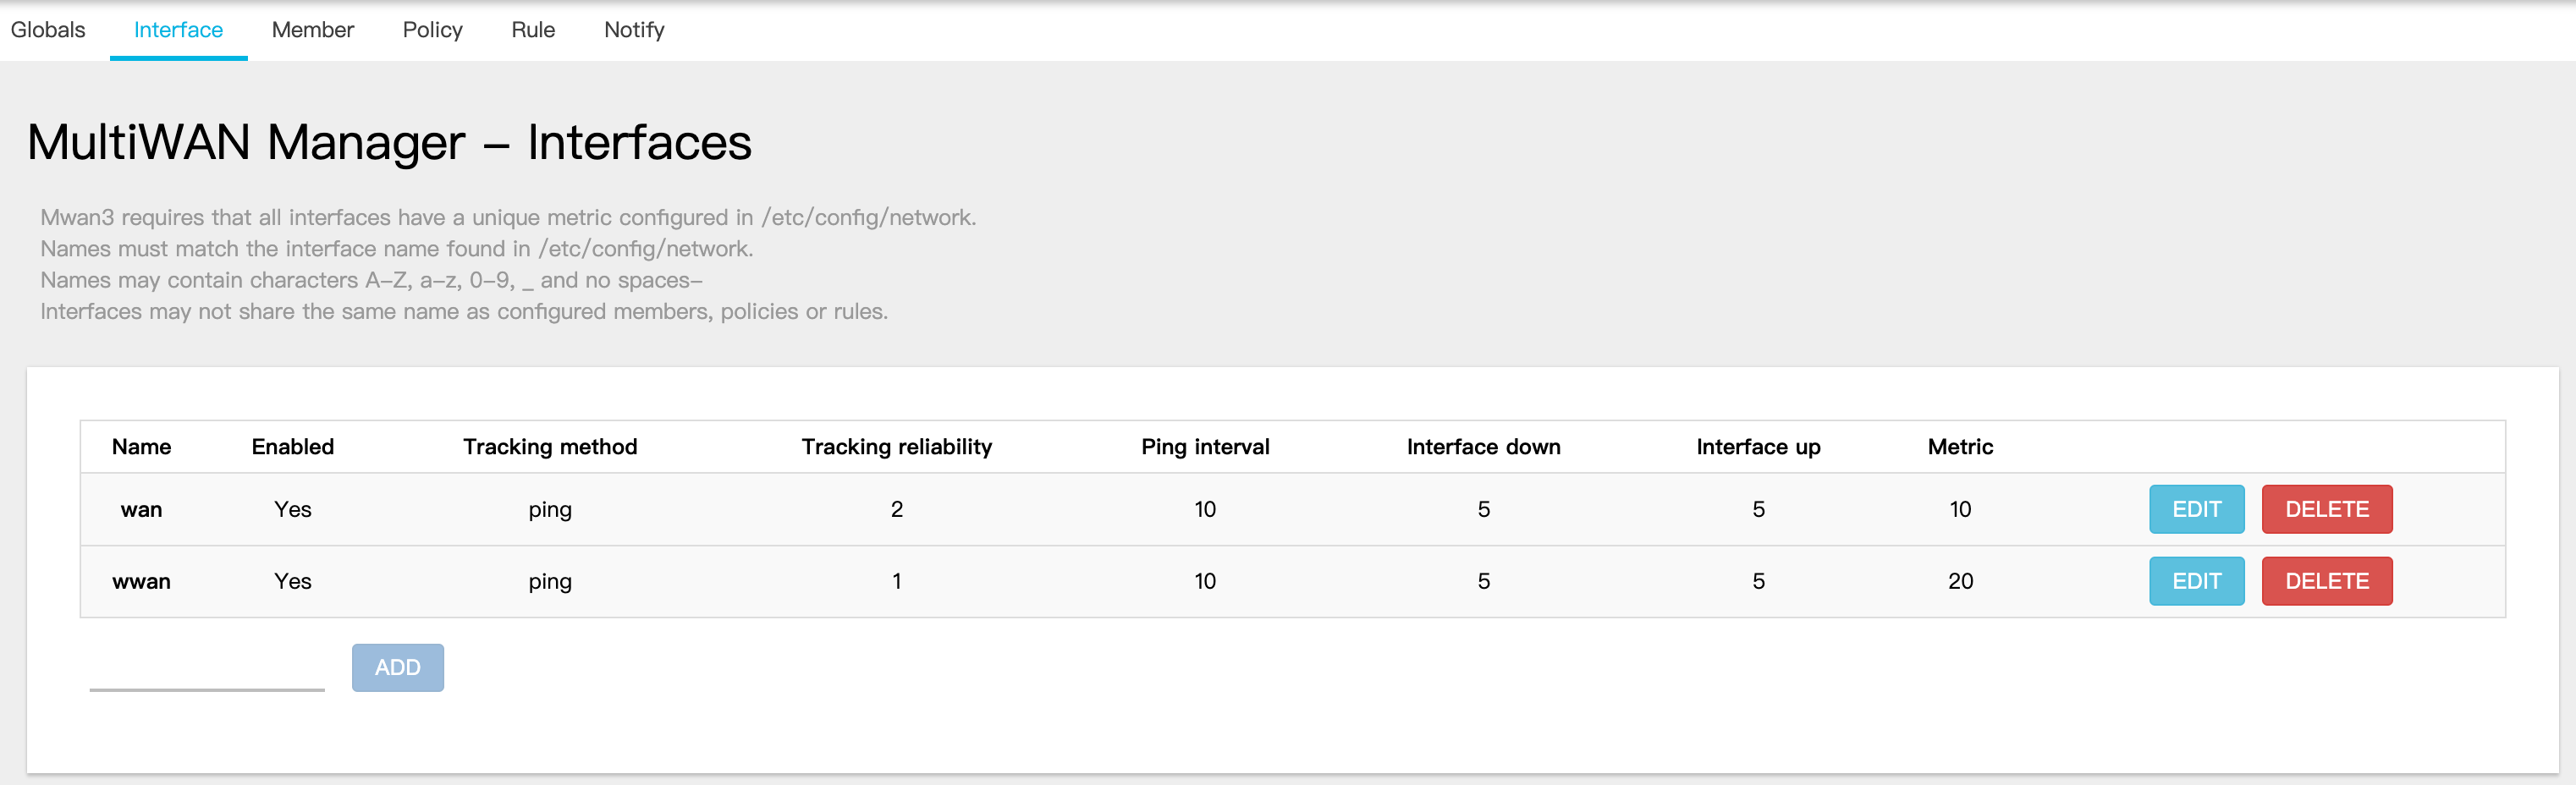The image size is (2576, 785).
Task: Go to the Policy tab
Action: click(x=432, y=30)
